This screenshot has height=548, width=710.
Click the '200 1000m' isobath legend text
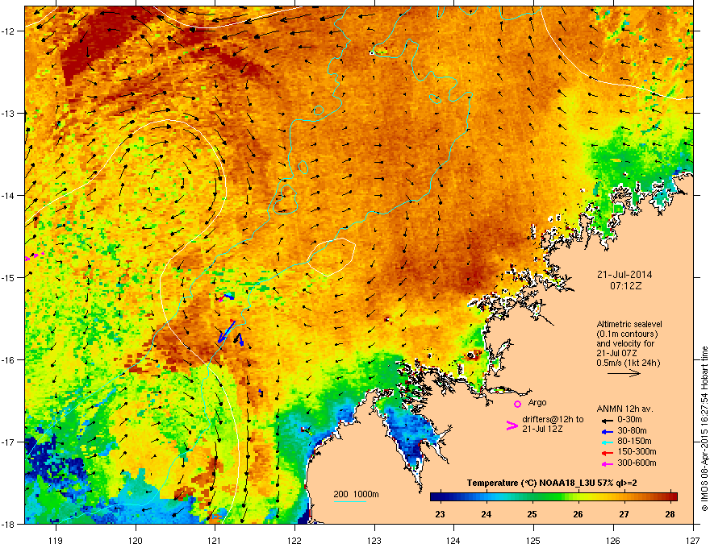356,494
